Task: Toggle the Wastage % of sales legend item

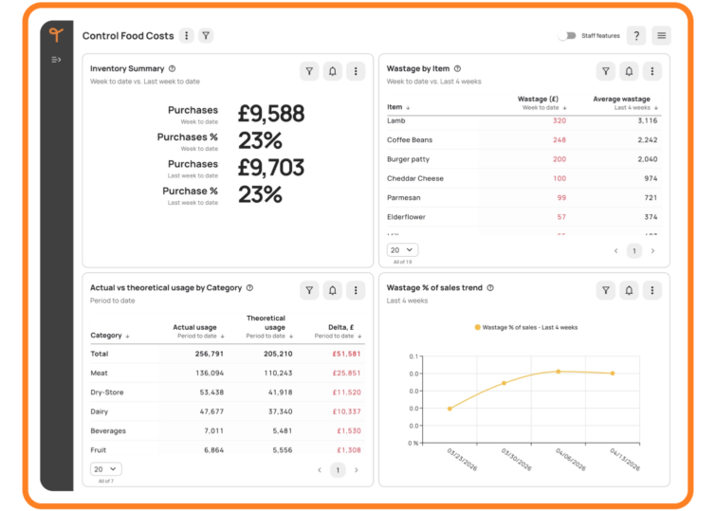Action: [x=526, y=327]
